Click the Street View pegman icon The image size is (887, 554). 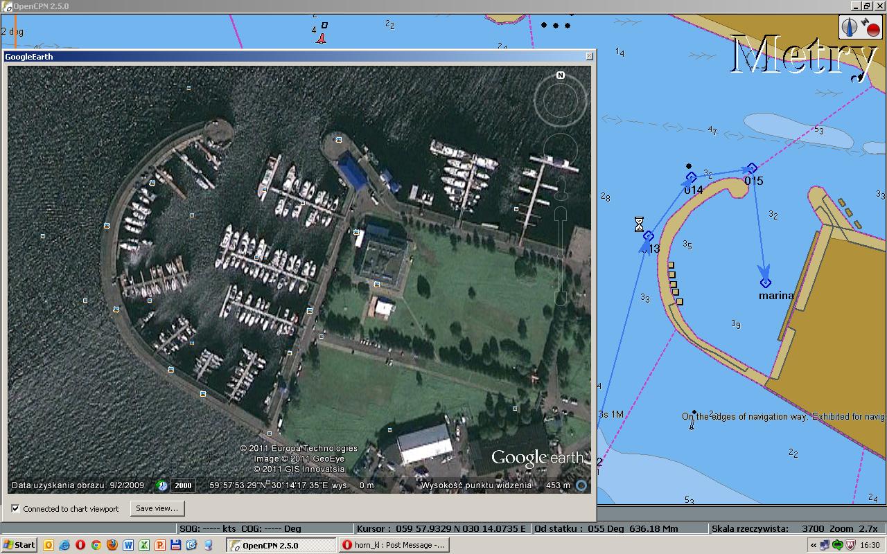(x=561, y=187)
